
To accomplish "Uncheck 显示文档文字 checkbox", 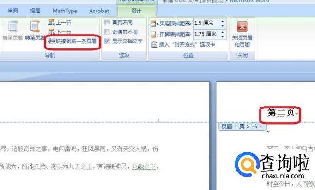I will click(107, 42).
